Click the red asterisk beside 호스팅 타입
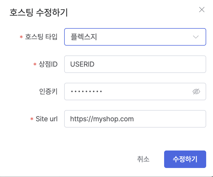Screen dimensions: 213x177 coord(21,37)
